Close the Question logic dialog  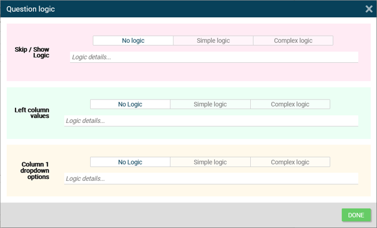369,9
